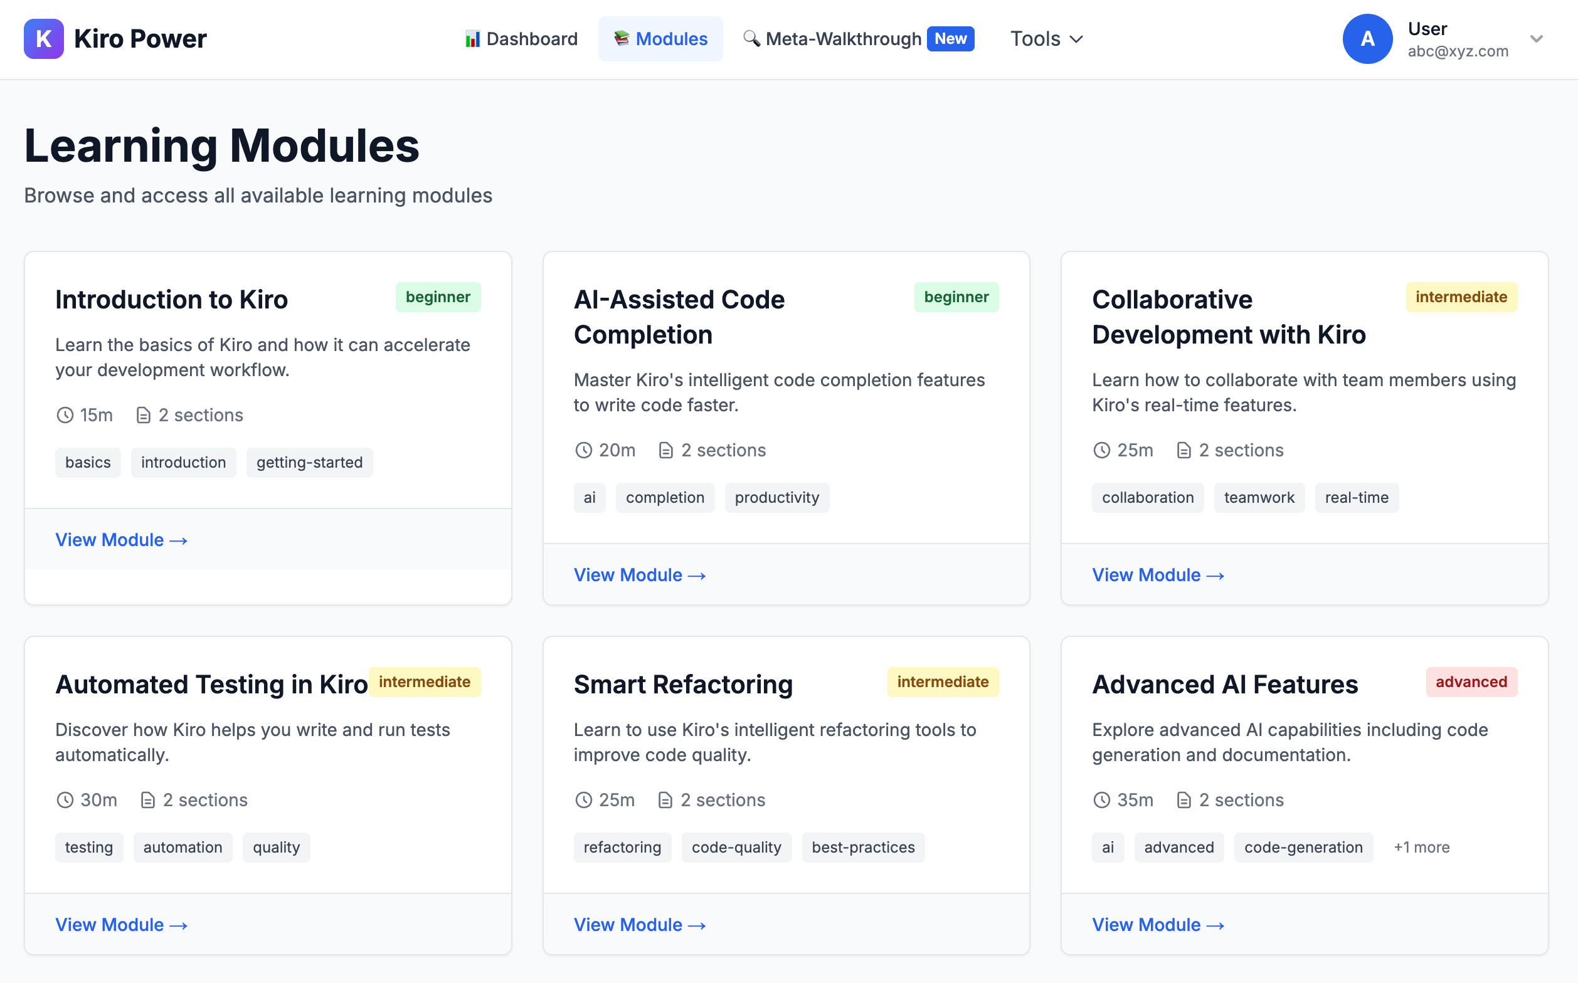
Task: View Module for Introduction to Kiro
Action: click(122, 540)
